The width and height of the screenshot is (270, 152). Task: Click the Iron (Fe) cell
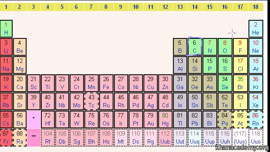coord(106,83)
